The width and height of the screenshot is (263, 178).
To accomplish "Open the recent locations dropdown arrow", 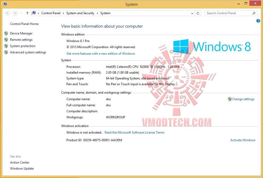I will click(x=21, y=13).
